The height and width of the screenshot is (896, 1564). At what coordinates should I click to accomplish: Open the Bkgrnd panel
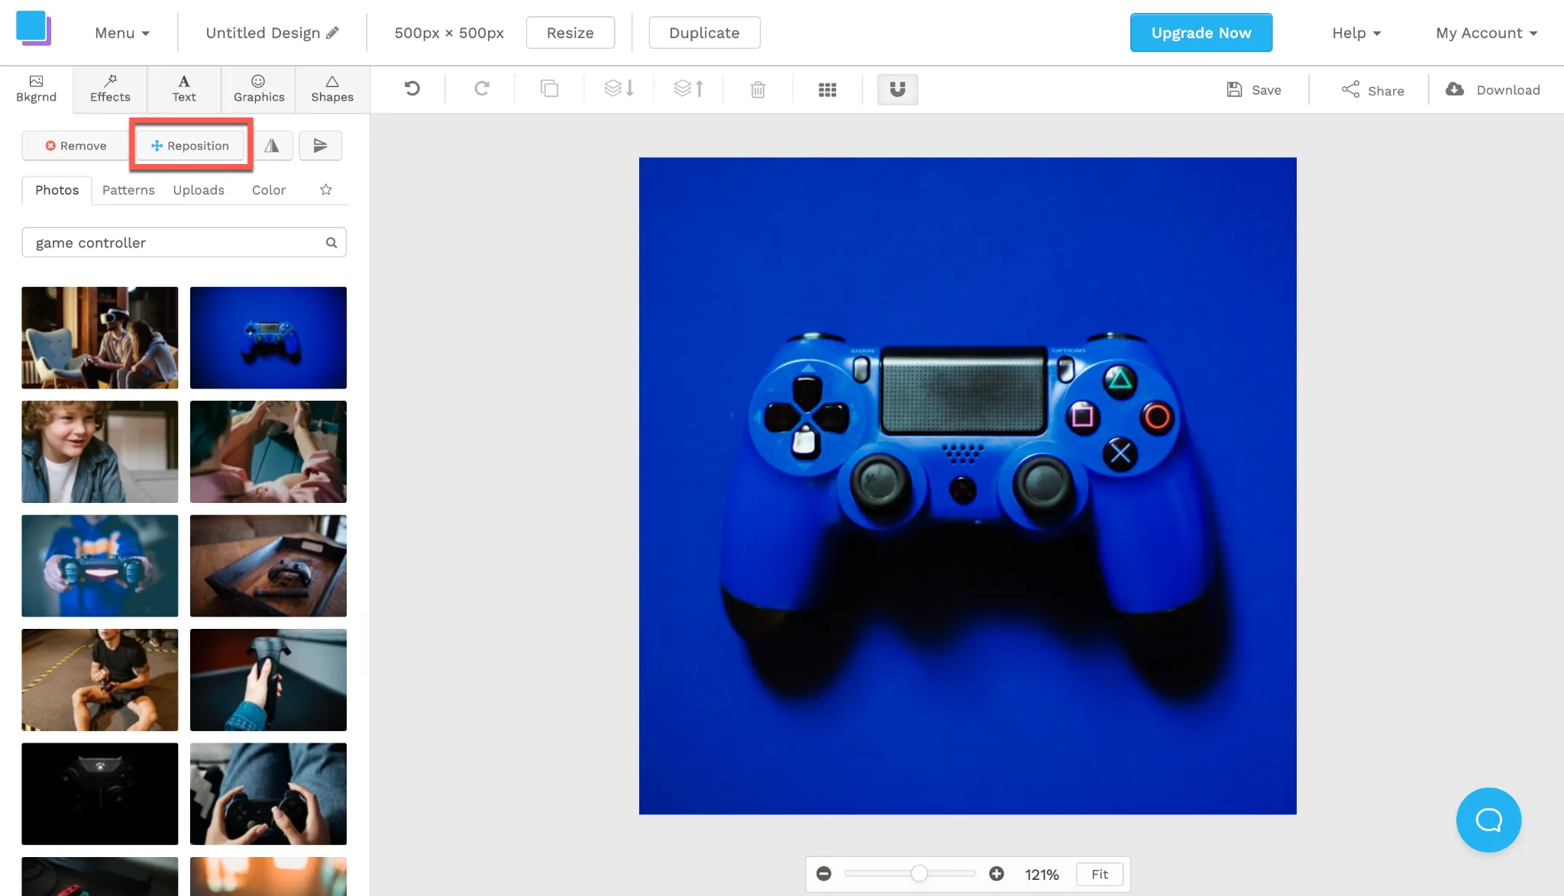37,89
